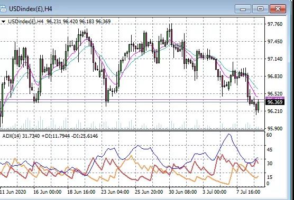Click the purple horizontal level price tag
This screenshot has height=200, width=294.
[x=275, y=98]
